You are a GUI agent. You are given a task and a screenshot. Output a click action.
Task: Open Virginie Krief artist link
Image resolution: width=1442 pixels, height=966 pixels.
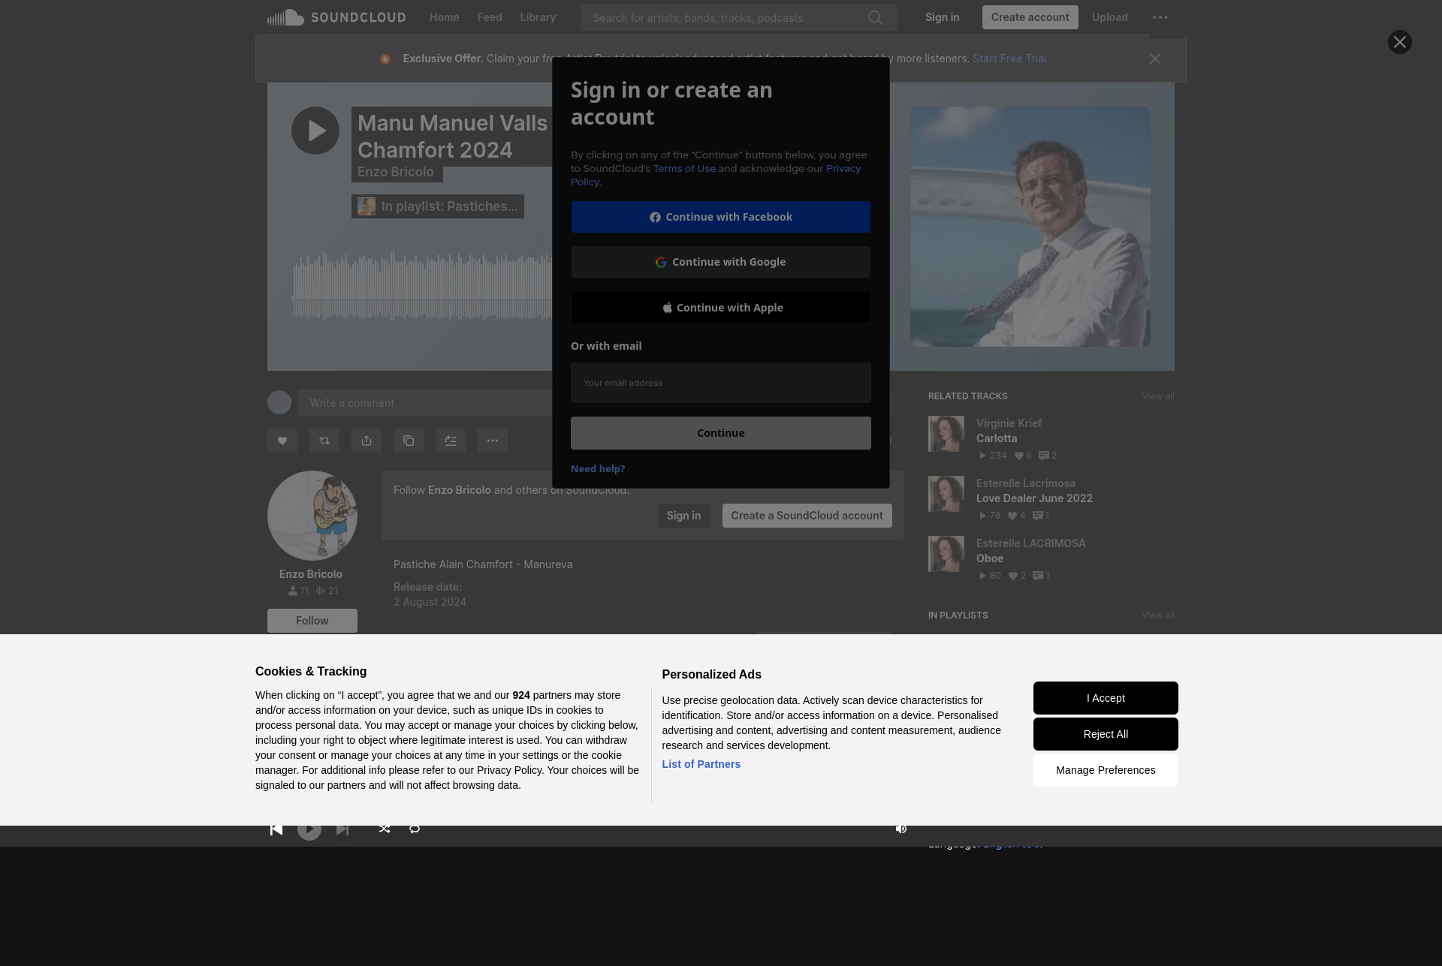click(x=1009, y=423)
